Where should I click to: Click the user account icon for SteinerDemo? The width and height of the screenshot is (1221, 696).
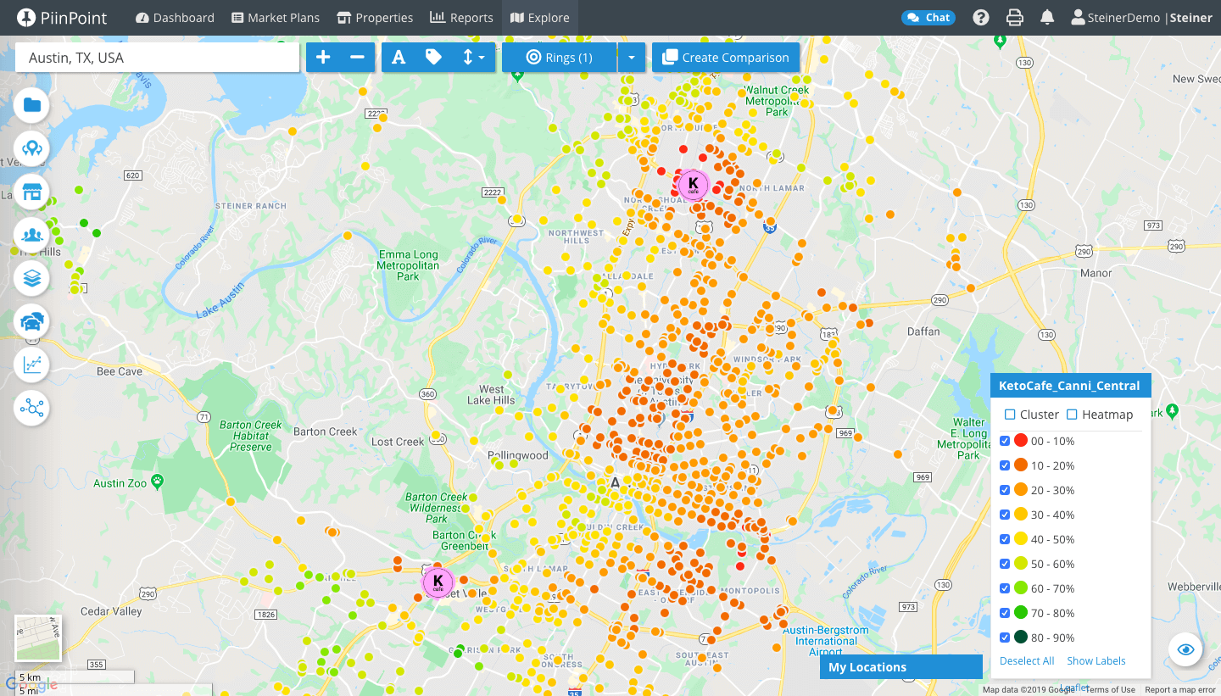[1078, 18]
